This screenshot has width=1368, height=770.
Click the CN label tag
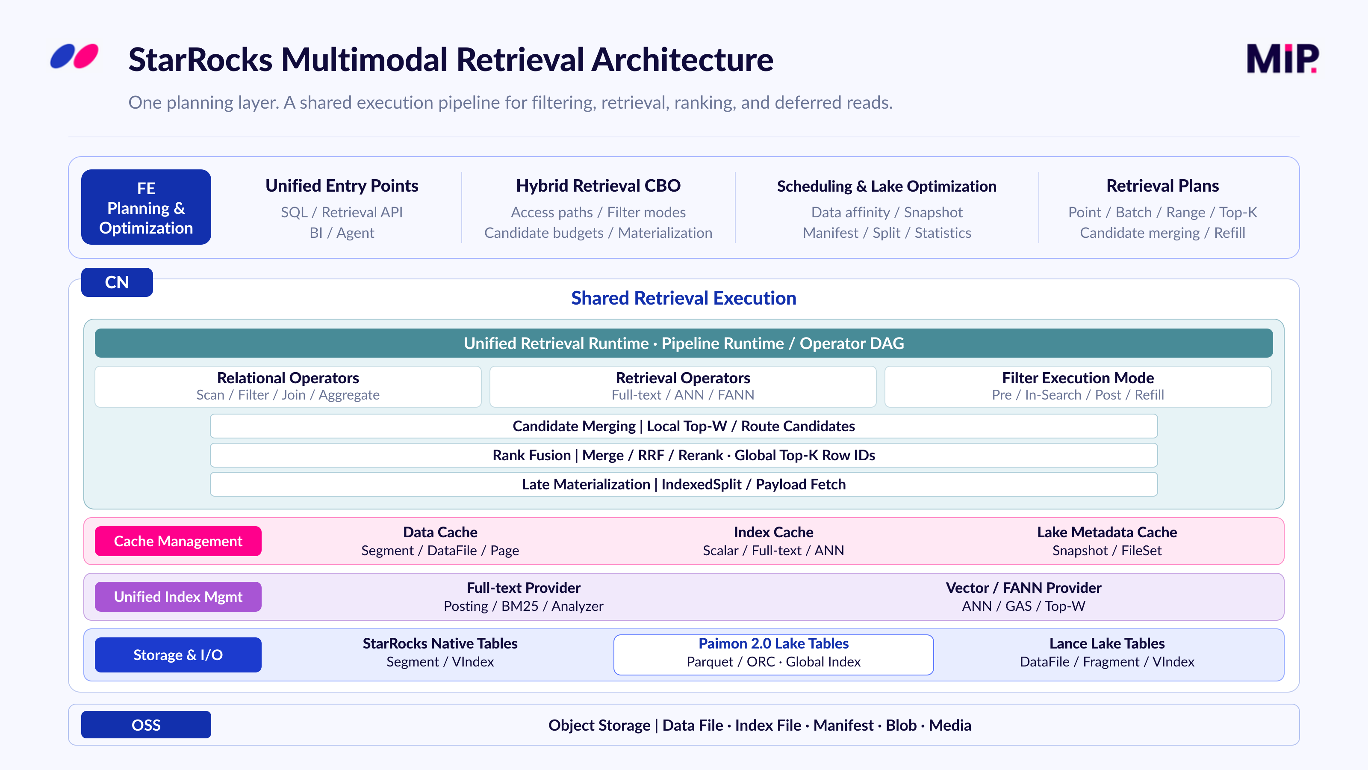[117, 282]
